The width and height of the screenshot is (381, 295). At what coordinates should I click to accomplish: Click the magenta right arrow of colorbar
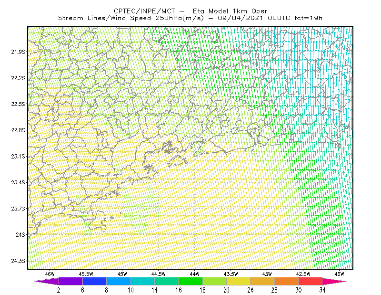[x=334, y=281]
